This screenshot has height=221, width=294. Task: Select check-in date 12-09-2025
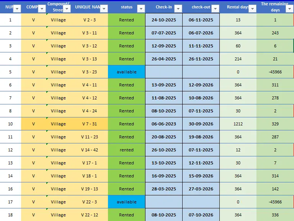(164, 46)
